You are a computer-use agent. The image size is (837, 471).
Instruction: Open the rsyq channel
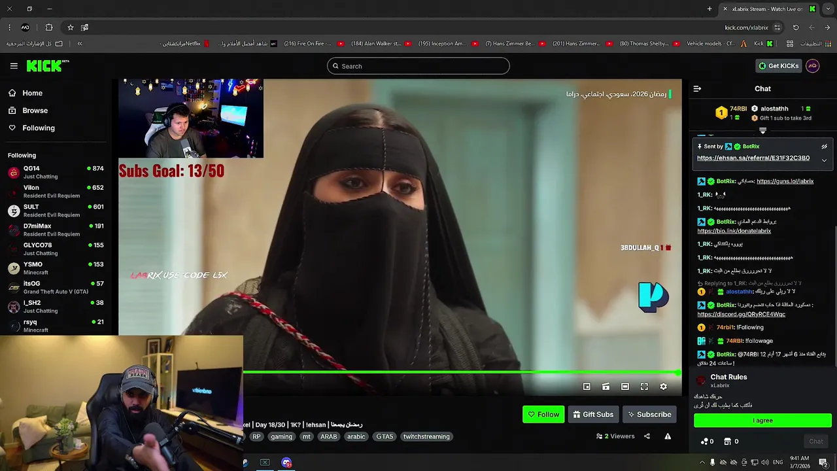coord(56,326)
